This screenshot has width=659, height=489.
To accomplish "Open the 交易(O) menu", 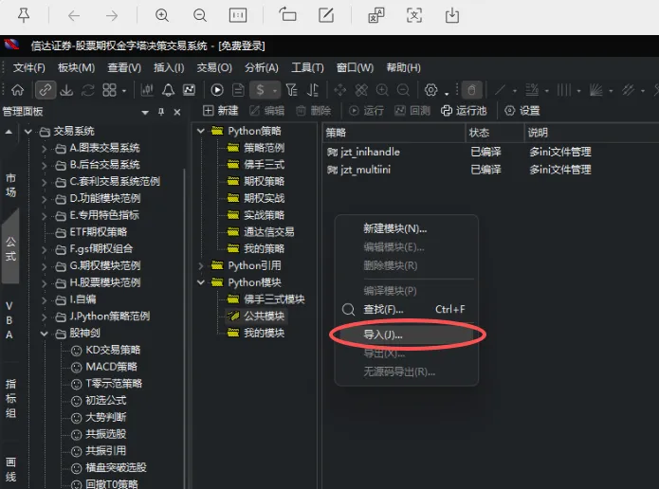I will (x=214, y=67).
